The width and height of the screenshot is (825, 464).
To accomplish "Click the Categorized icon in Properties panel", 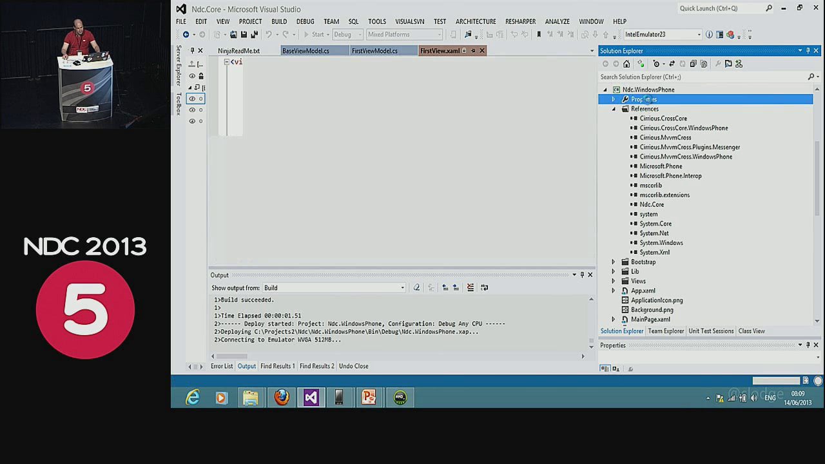I will point(605,369).
